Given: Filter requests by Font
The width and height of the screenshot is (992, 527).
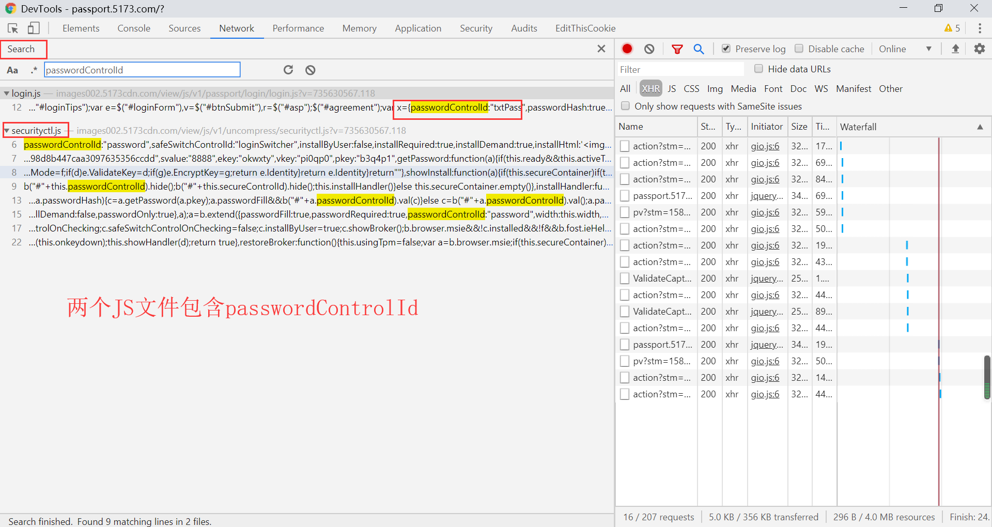Looking at the screenshot, I should coord(773,89).
